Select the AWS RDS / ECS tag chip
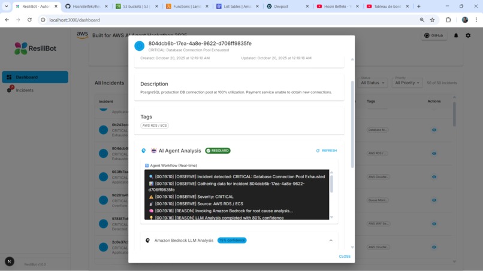 155,126
